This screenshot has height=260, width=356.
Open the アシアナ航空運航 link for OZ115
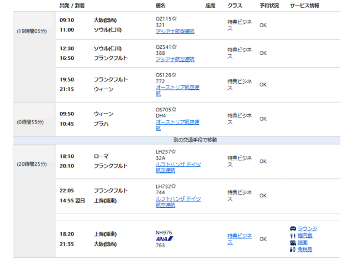click(175, 31)
